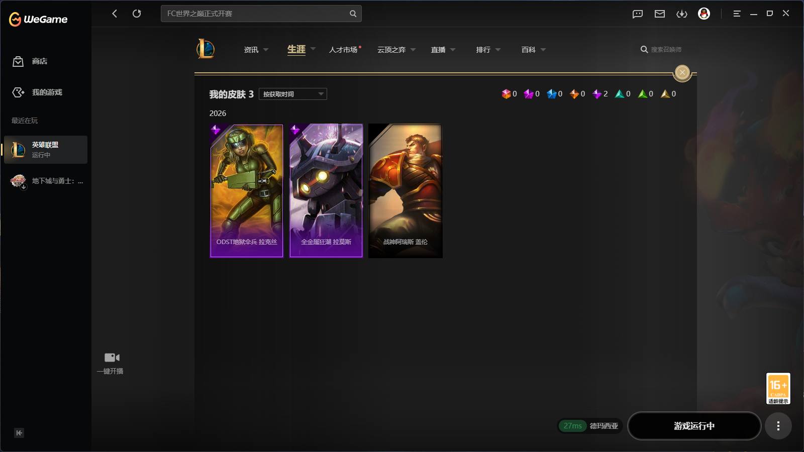Viewport: 804px width, 452px height.
Task: Open the download manager icon
Action: point(682,14)
